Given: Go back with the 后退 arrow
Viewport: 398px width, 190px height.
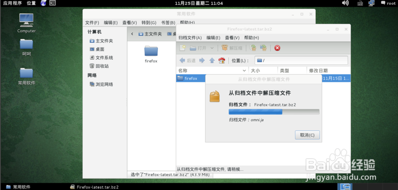Looking at the screenshot, I should pos(187,60).
